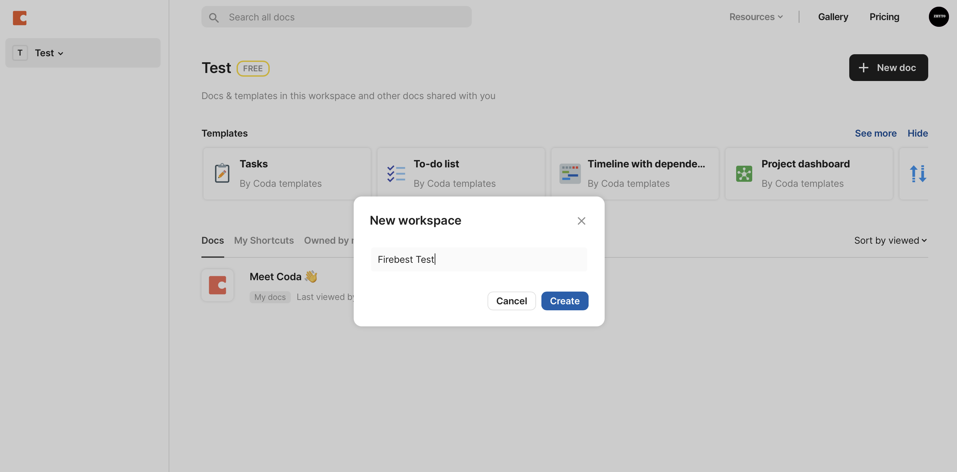Click the search magnifier icon
This screenshot has height=472, width=957.
[213, 17]
